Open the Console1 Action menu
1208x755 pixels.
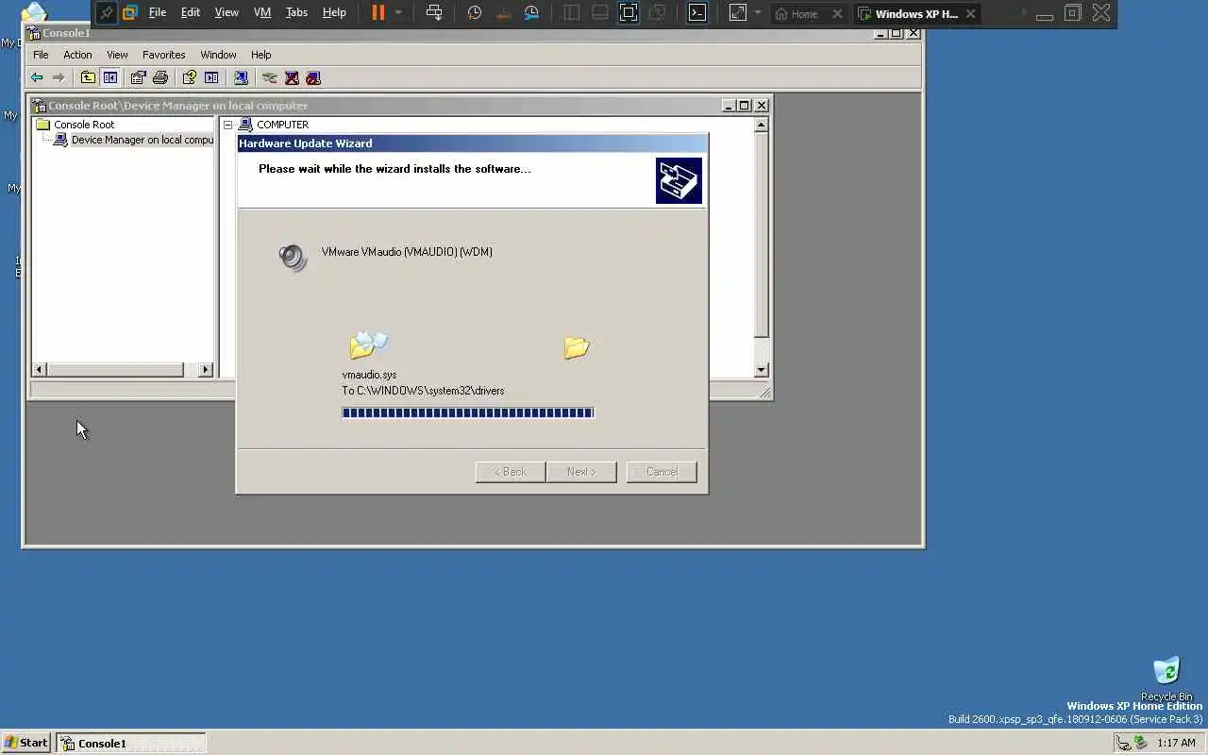tap(77, 55)
